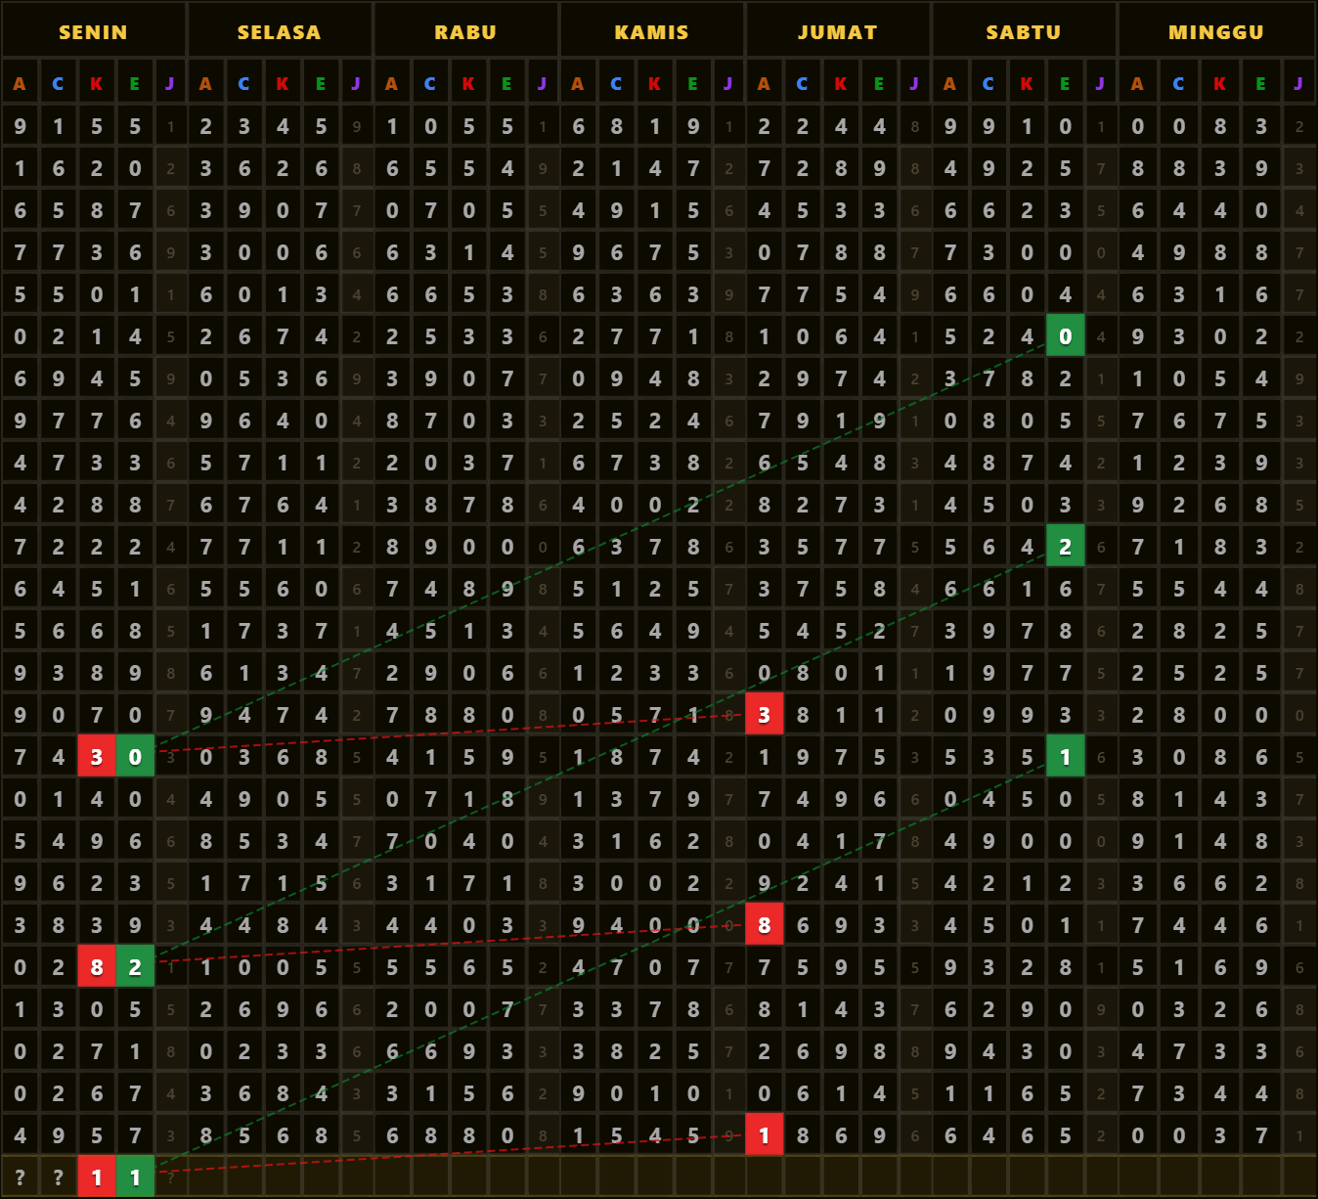Viewport: 1318px width, 1199px height.
Task: Select the J column header under KAMIS
Action: [728, 84]
